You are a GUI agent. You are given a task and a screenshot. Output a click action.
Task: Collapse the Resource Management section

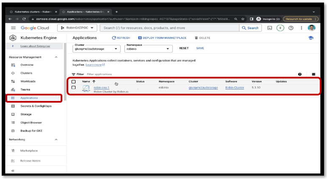pyautogui.click(x=56, y=57)
